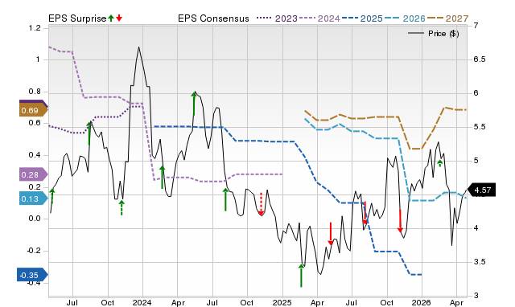Click the dotted green surprise arrow just after Oct 2023
515x307 pixels.
click(x=122, y=207)
